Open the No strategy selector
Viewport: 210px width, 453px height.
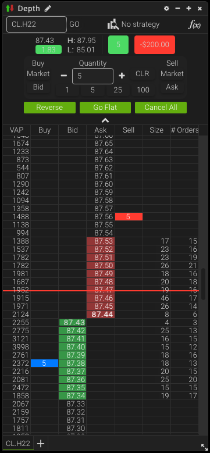pyautogui.click(x=140, y=24)
